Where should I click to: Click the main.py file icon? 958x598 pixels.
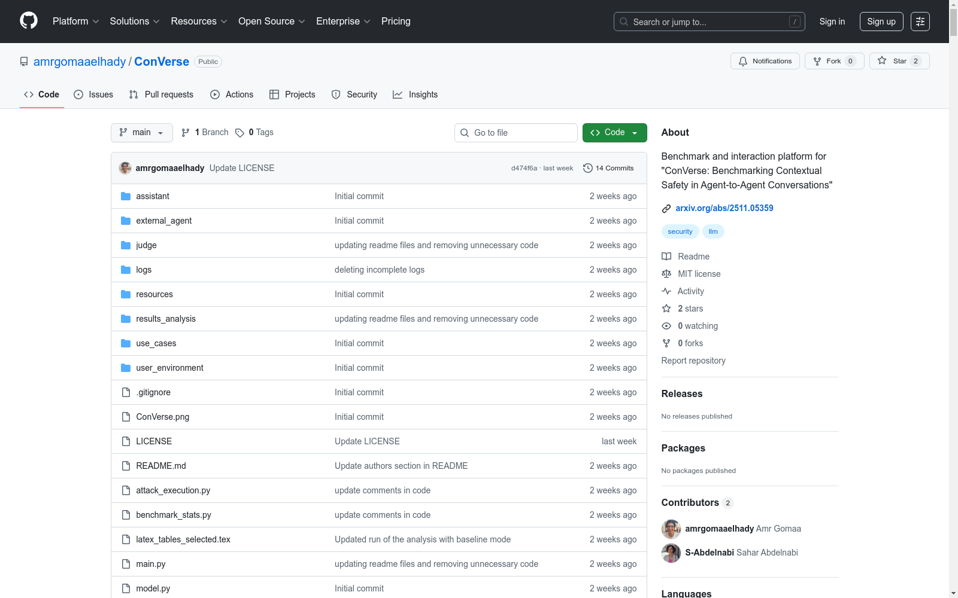click(x=126, y=564)
